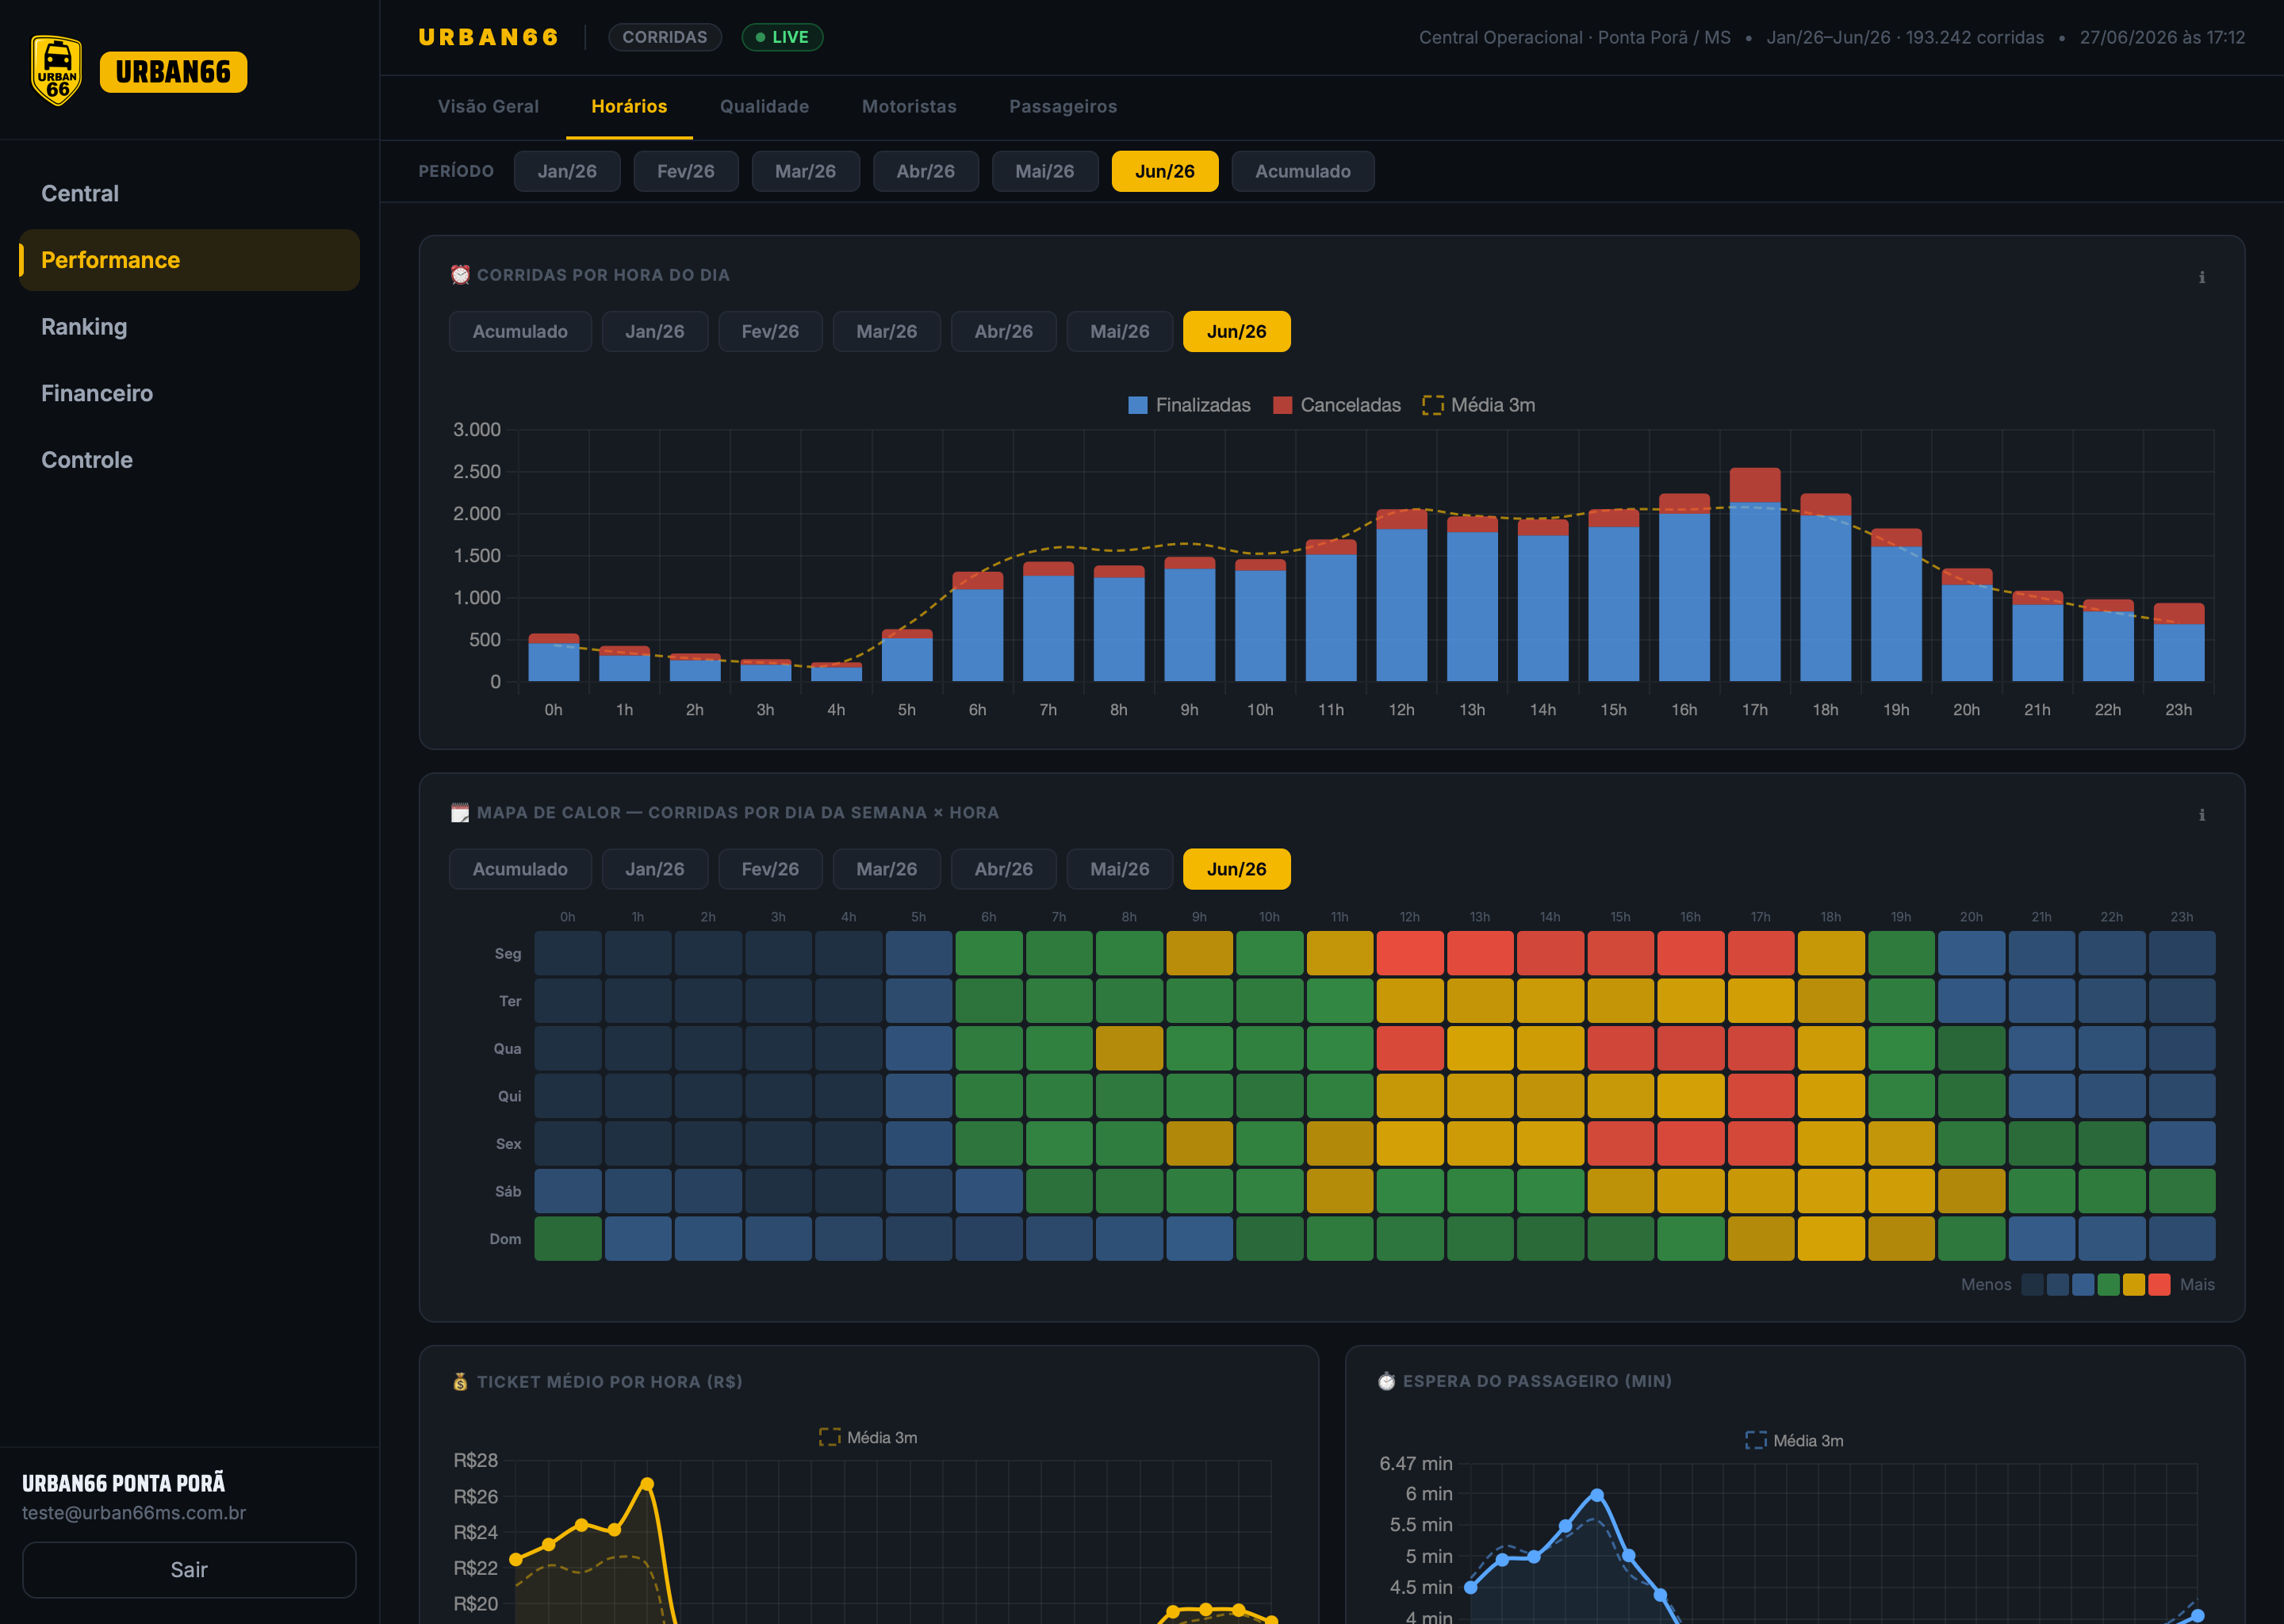Viewport: 2284px width, 1624px height.
Task: Switch to the Visão Geral tab
Action: point(488,106)
